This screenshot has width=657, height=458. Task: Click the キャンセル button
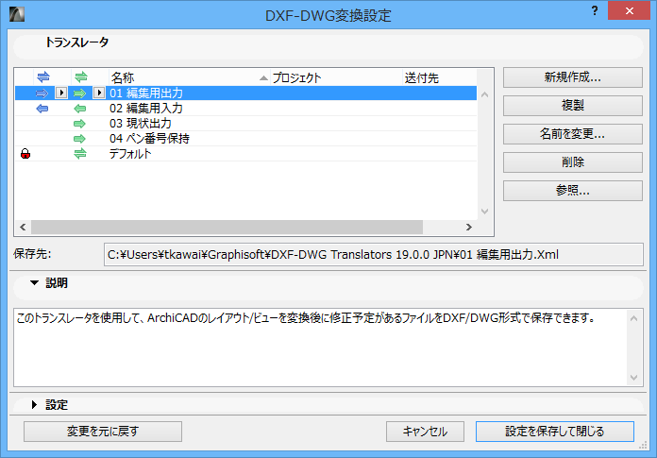[x=425, y=432]
